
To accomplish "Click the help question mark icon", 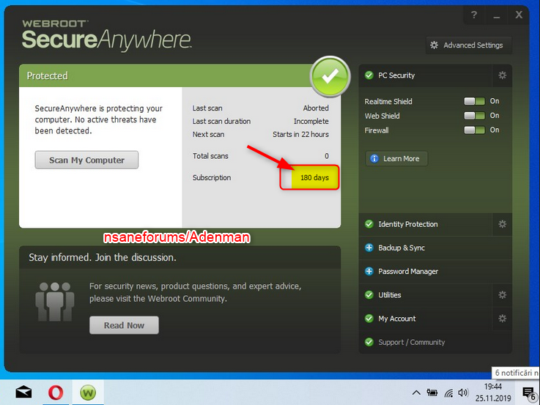I will [x=474, y=15].
